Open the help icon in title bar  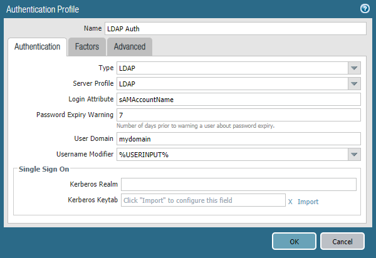tap(364, 9)
